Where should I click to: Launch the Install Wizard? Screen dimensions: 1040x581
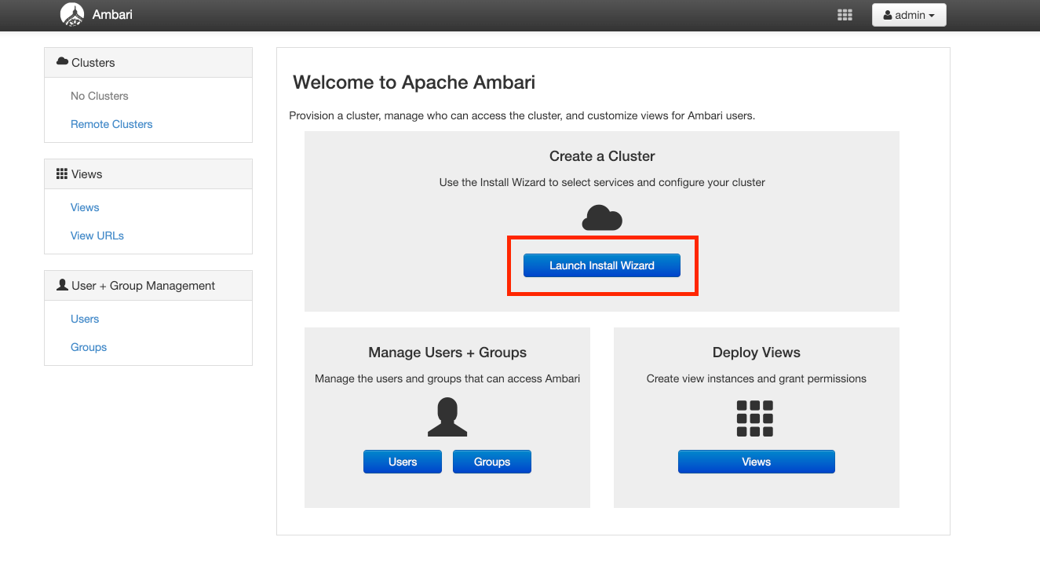coord(601,265)
